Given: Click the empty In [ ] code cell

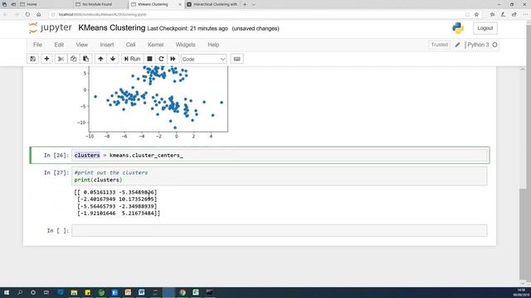Looking at the screenshot, I should click(x=279, y=230).
